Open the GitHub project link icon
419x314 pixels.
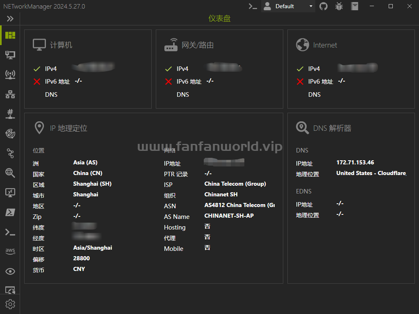(323, 6)
